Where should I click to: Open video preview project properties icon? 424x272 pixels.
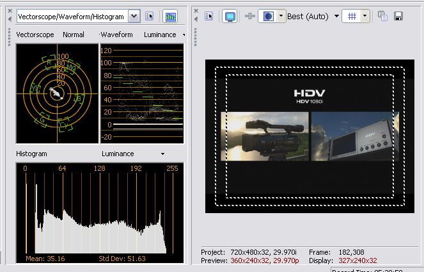click(x=208, y=16)
